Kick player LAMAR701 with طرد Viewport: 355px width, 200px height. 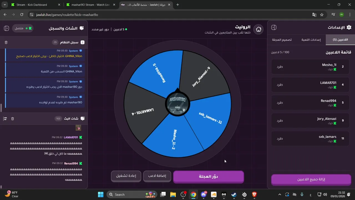click(x=280, y=85)
